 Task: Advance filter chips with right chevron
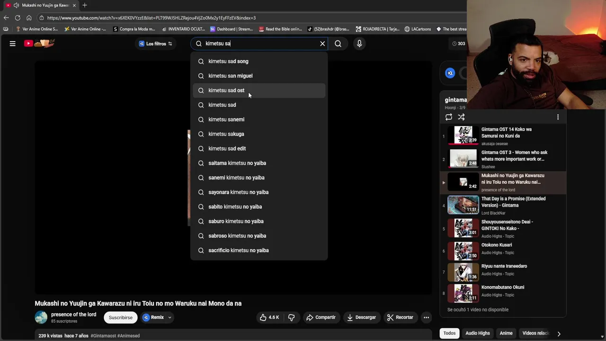(559, 334)
